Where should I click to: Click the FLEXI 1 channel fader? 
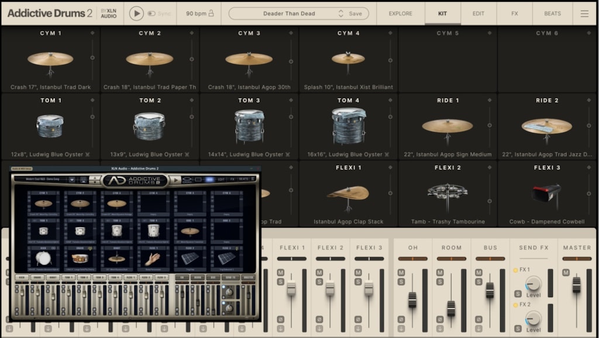[x=291, y=288]
